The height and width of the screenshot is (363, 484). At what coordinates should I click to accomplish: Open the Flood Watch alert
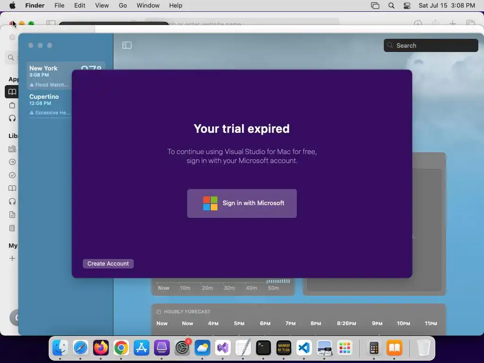point(49,85)
